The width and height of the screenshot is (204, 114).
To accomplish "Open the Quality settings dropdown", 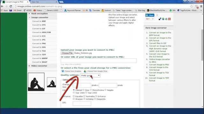I will point(90,75).
